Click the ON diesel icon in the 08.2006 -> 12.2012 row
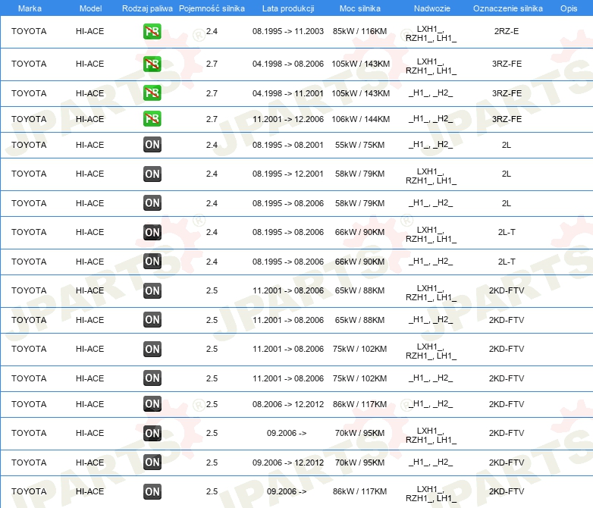 (x=152, y=404)
